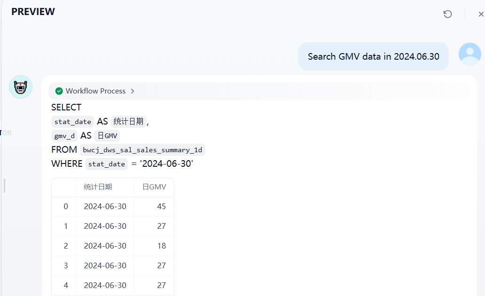Select row index 4 in the table
This screenshot has height=296, width=485.
66,285
